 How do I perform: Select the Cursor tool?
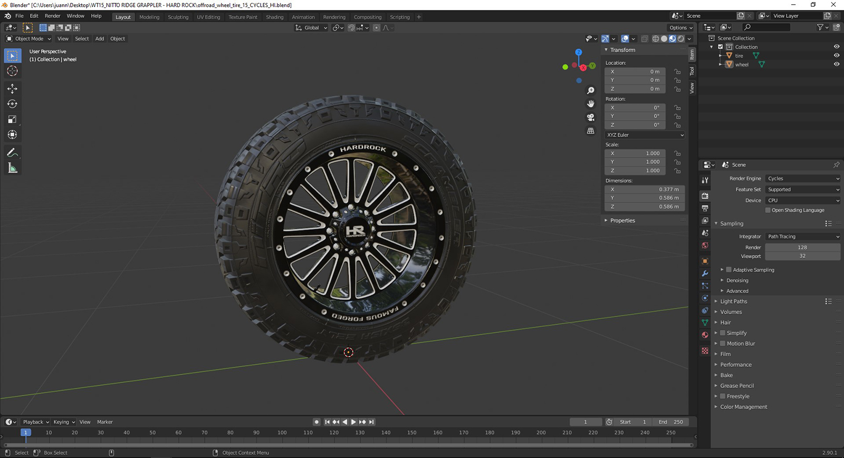click(x=13, y=71)
